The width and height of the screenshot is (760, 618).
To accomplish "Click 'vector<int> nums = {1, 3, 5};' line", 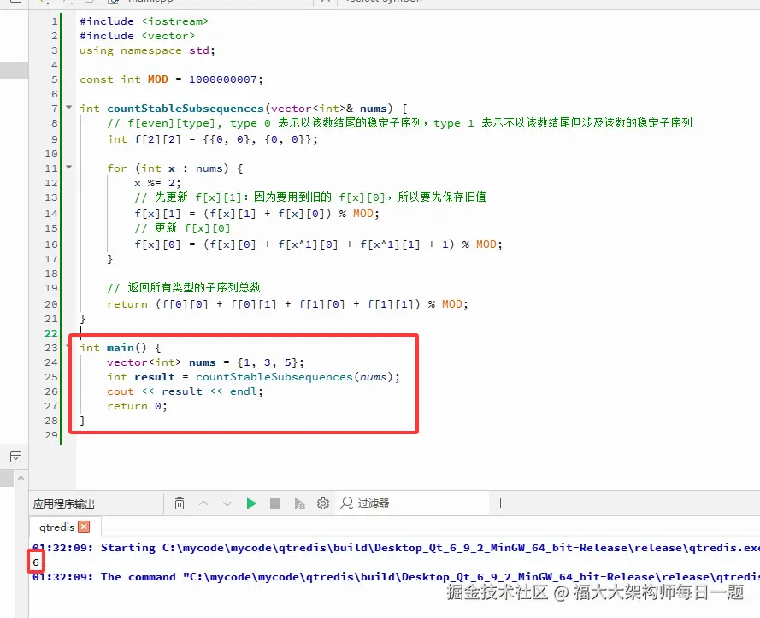I will [x=205, y=362].
